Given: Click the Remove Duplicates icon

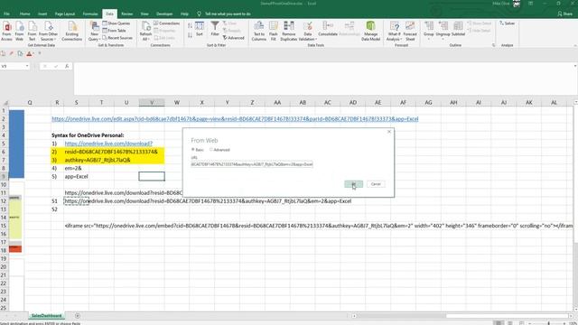Looking at the screenshot, I should tap(289, 31).
